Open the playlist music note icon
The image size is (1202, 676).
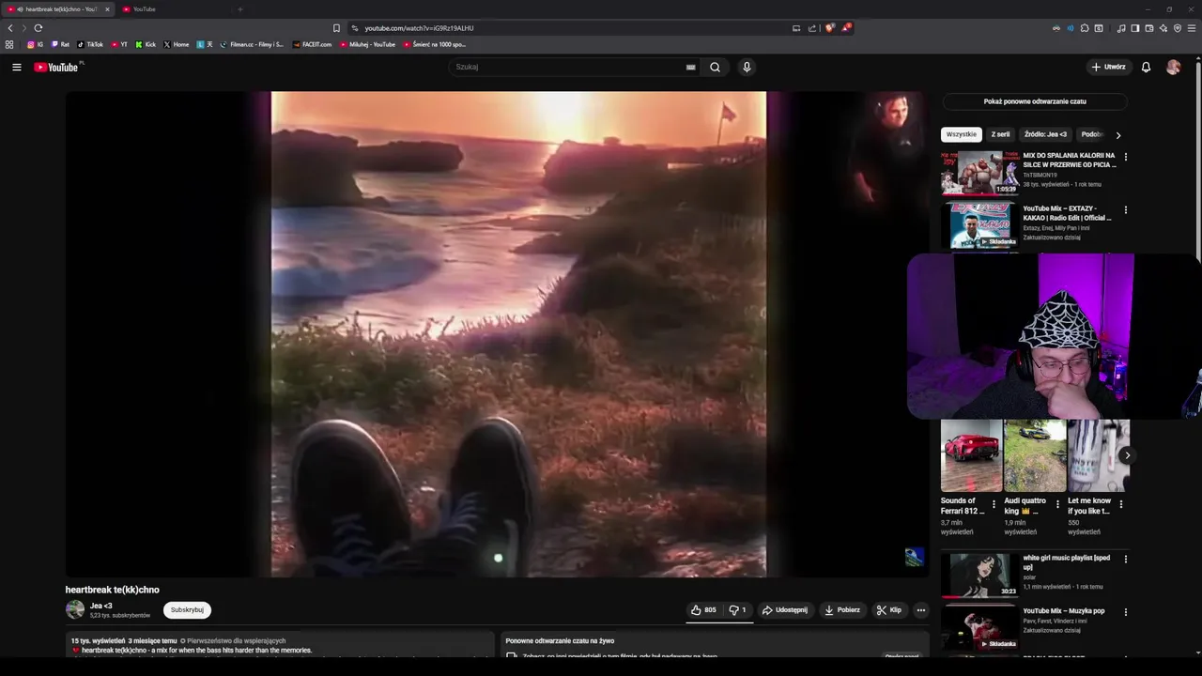point(1121,28)
